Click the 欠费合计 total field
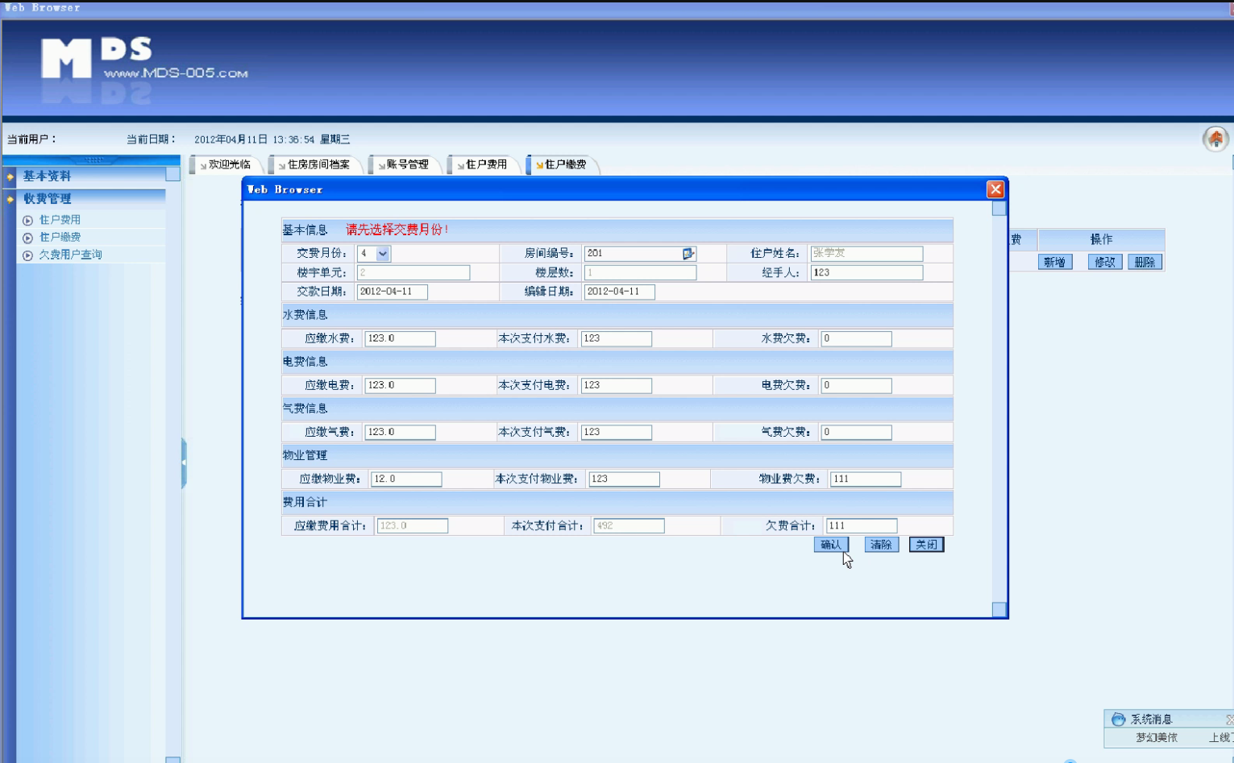The image size is (1234, 763). click(x=862, y=525)
